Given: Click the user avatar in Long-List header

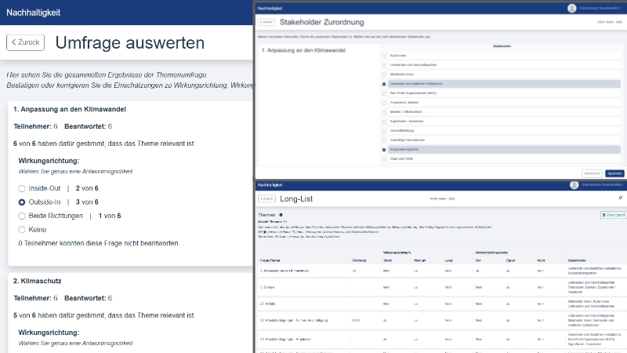Looking at the screenshot, I should click(x=572, y=185).
